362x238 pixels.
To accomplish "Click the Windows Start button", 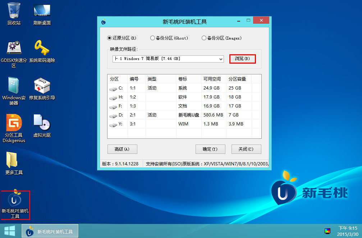I will [10, 231].
